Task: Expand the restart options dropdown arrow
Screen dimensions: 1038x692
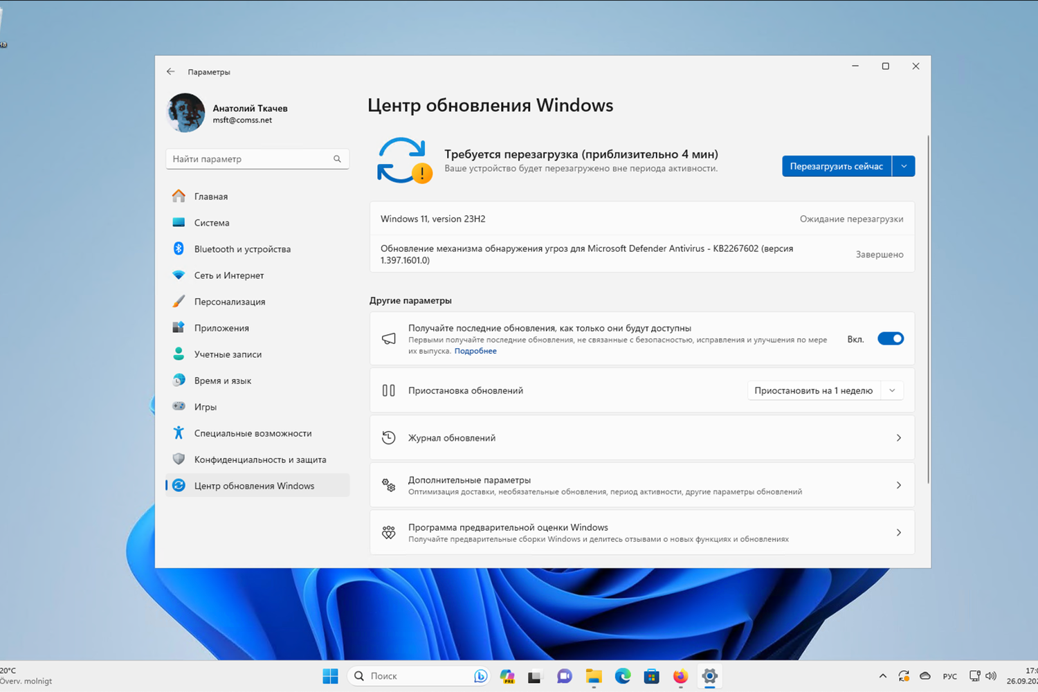Action: (904, 166)
